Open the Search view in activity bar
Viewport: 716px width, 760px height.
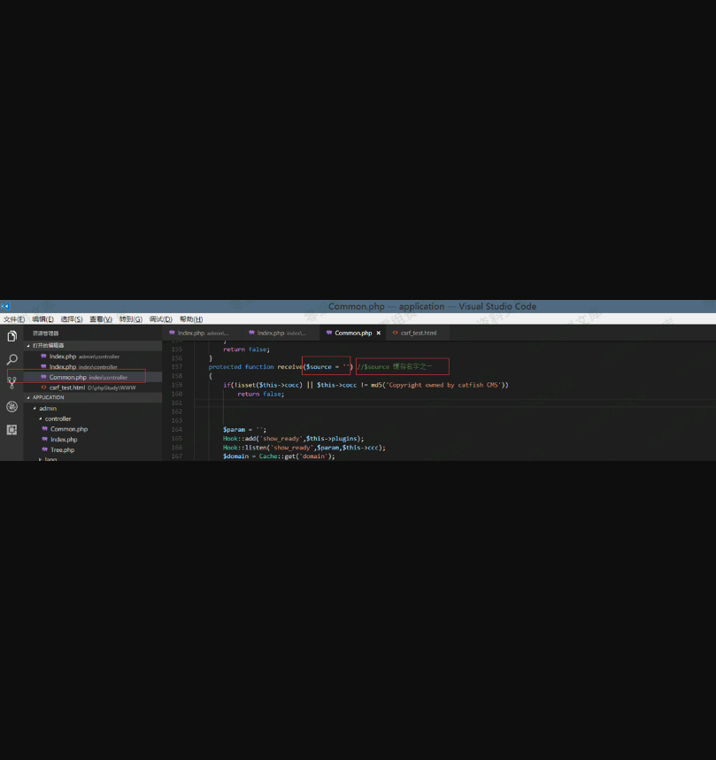(12, 360)
